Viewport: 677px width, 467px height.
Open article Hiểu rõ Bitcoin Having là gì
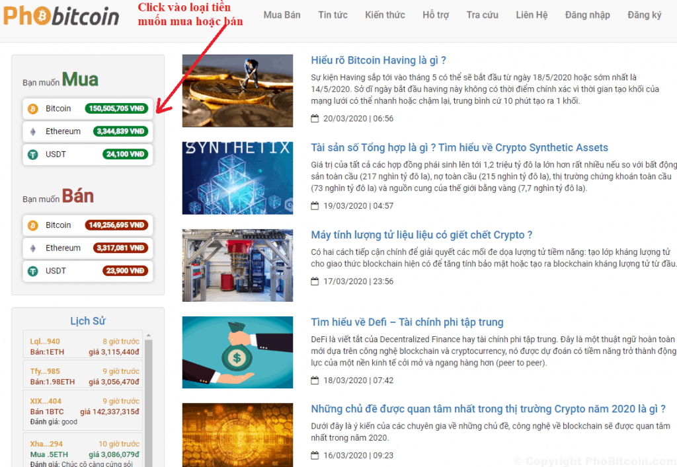click(379, 61)
